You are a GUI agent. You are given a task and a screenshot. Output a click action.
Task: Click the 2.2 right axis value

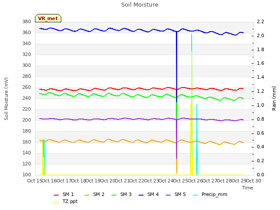click(260, 22)
